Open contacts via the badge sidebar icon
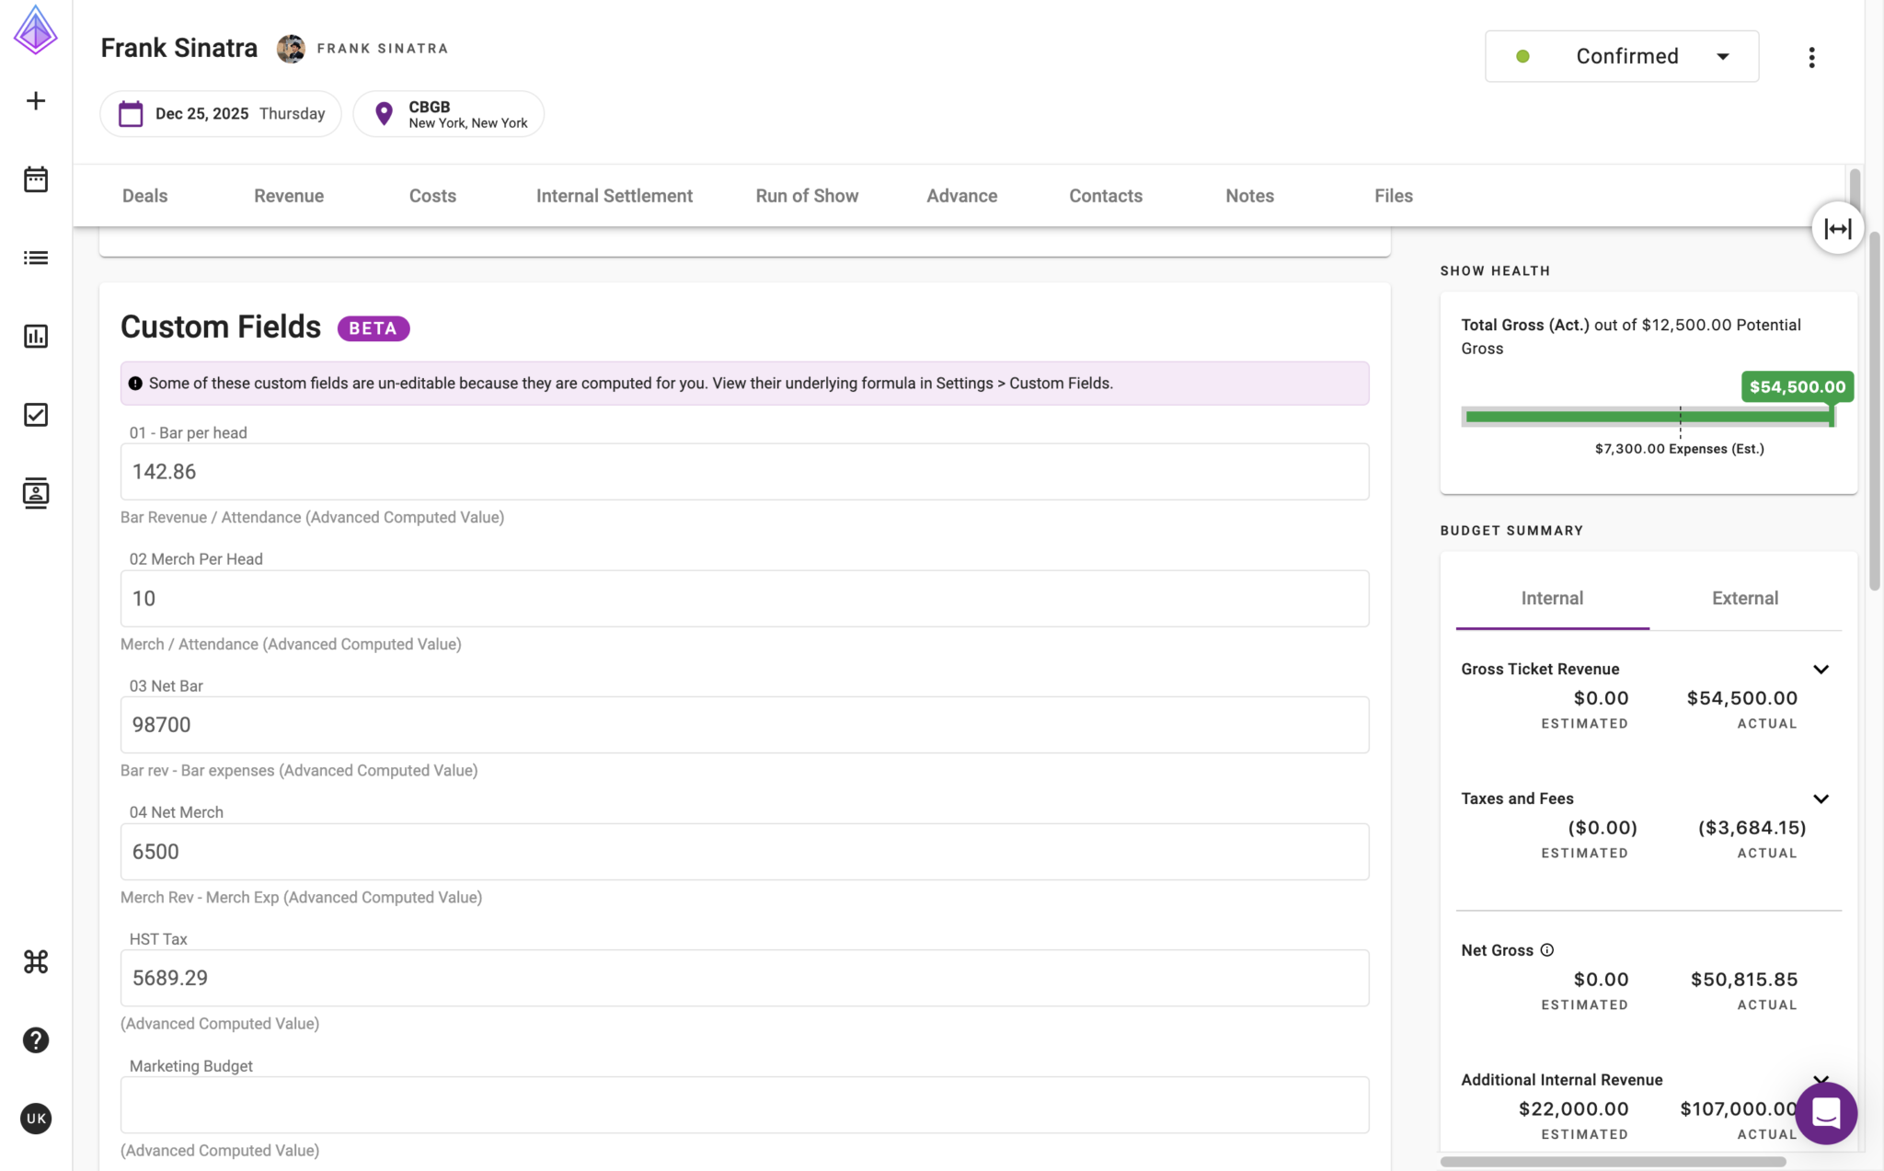The height and width of the screenshot is (1171, 1884). coord(35,494)
